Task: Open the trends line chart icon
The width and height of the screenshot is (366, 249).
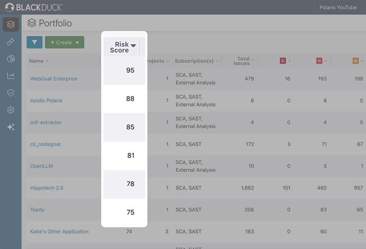Action: coord(11,75)
